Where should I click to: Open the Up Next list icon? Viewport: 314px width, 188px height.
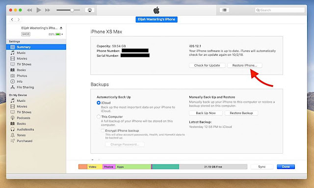point(224,10)
